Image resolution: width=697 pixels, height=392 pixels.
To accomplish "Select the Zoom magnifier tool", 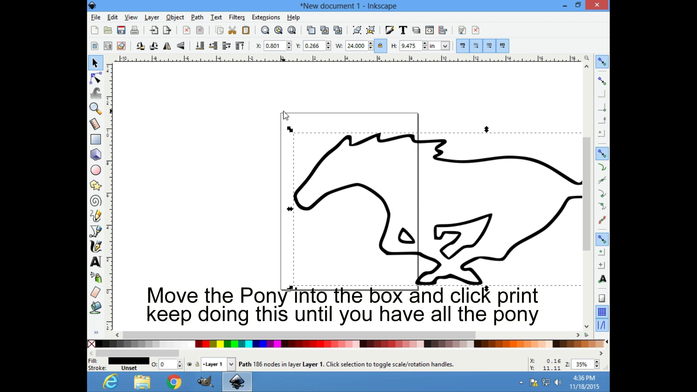I will [95, 109].
